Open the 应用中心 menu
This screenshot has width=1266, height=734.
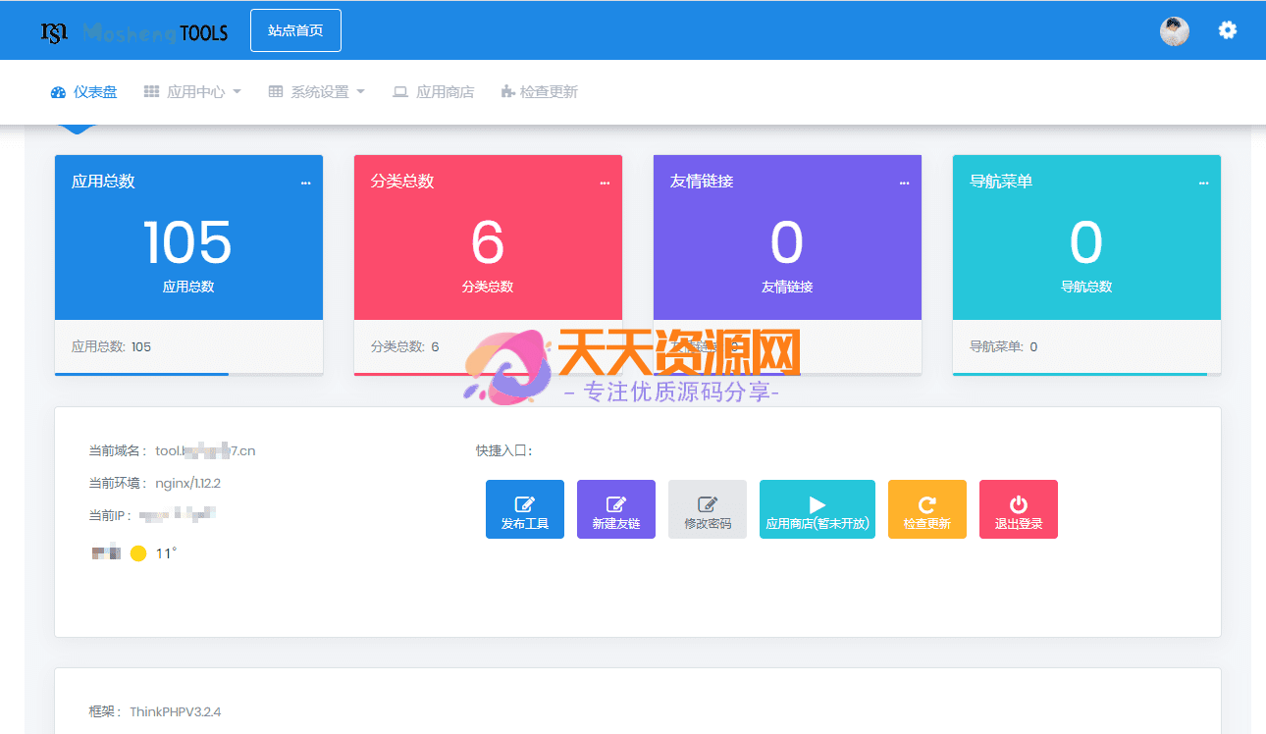pyautogui.click(x=192, y=92)
